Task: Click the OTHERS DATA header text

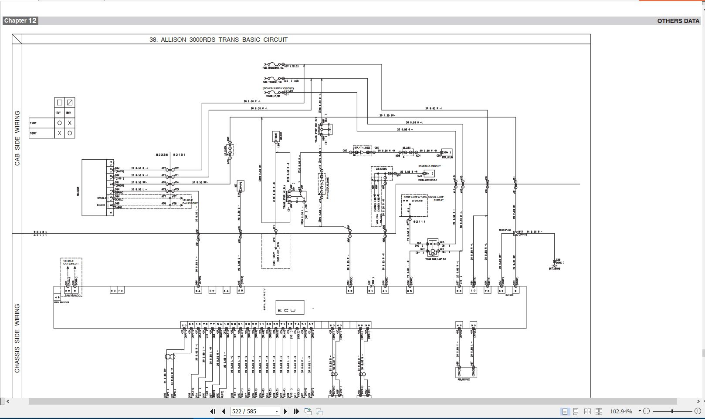Action: click(678, 21)
